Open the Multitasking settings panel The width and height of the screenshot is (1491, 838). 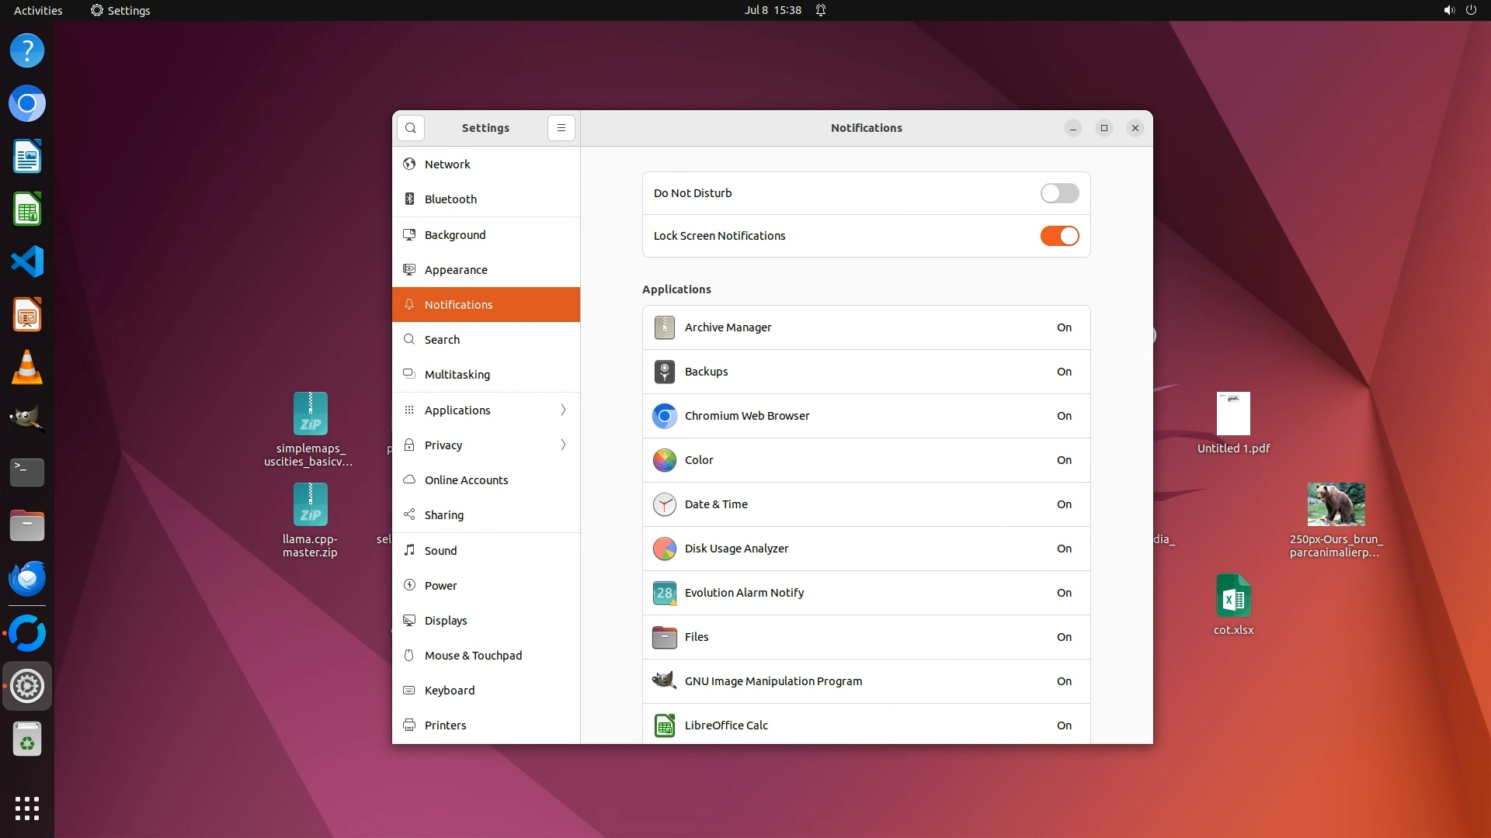[x=457, y=374]
